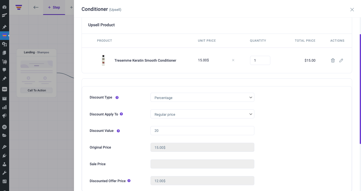Viewport: 361px width, 191px height.
Task: Close the Conditioner upsell panel
Action: [x=352, y=10]
